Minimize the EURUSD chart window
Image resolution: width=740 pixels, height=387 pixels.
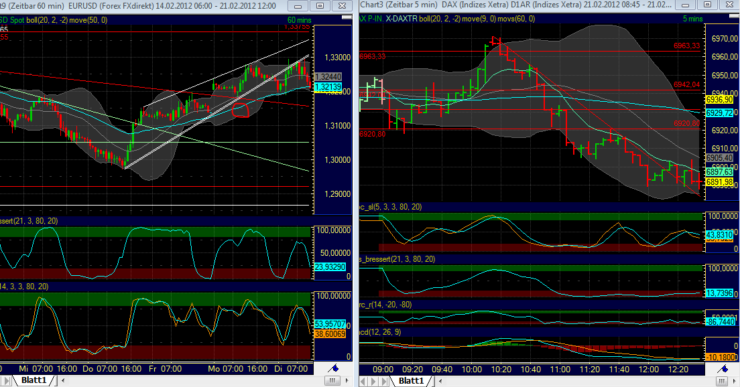tap(298, 6)
